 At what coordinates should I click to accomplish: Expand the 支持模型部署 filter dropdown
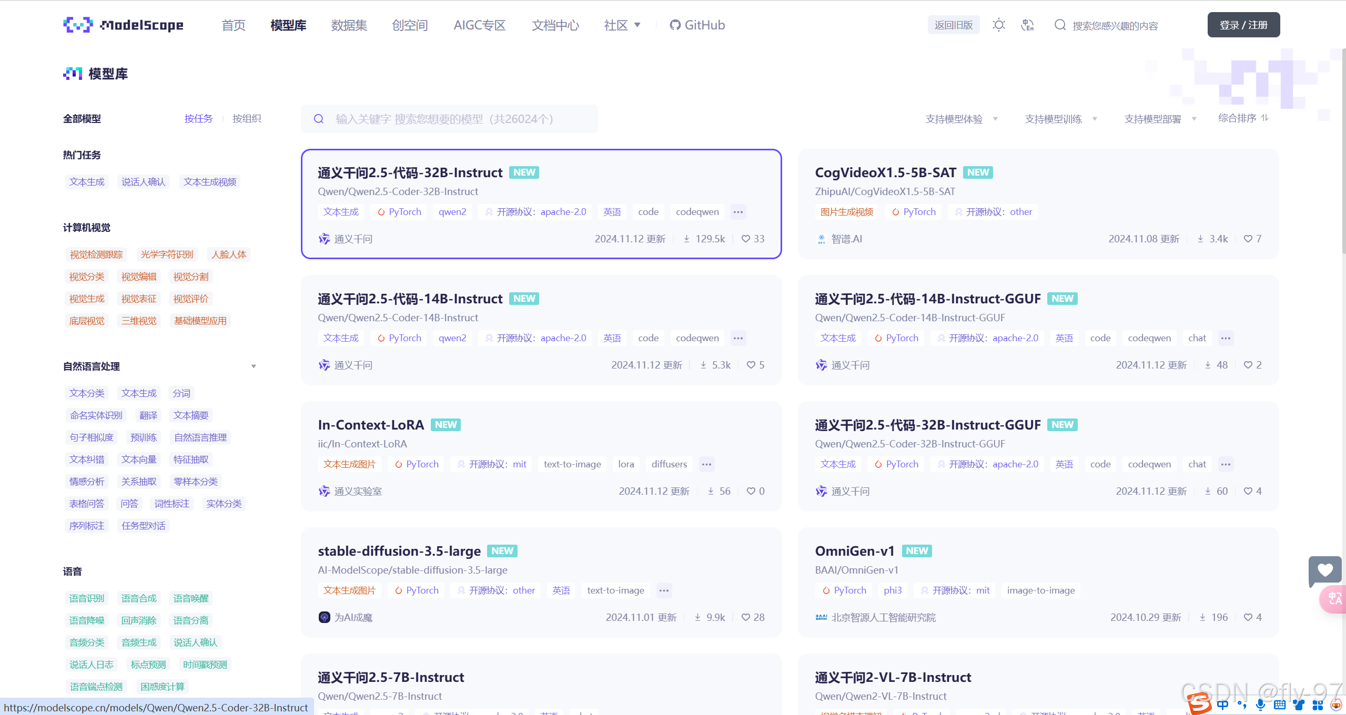(1160, 119)
